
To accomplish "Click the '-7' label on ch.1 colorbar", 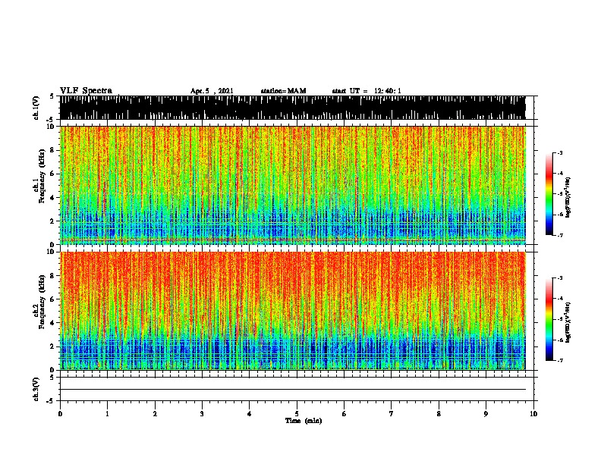I will [560, 235].
